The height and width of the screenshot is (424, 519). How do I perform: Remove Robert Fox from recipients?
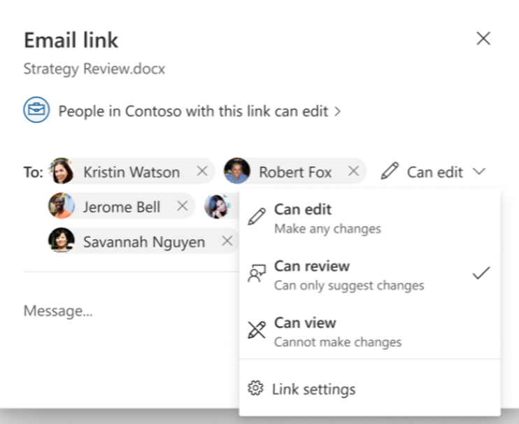[354, 171]
